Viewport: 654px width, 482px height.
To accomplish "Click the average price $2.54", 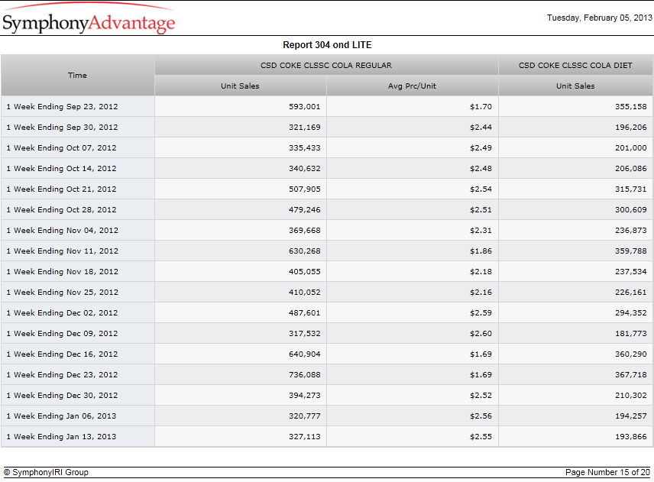I will click(481, 189).
